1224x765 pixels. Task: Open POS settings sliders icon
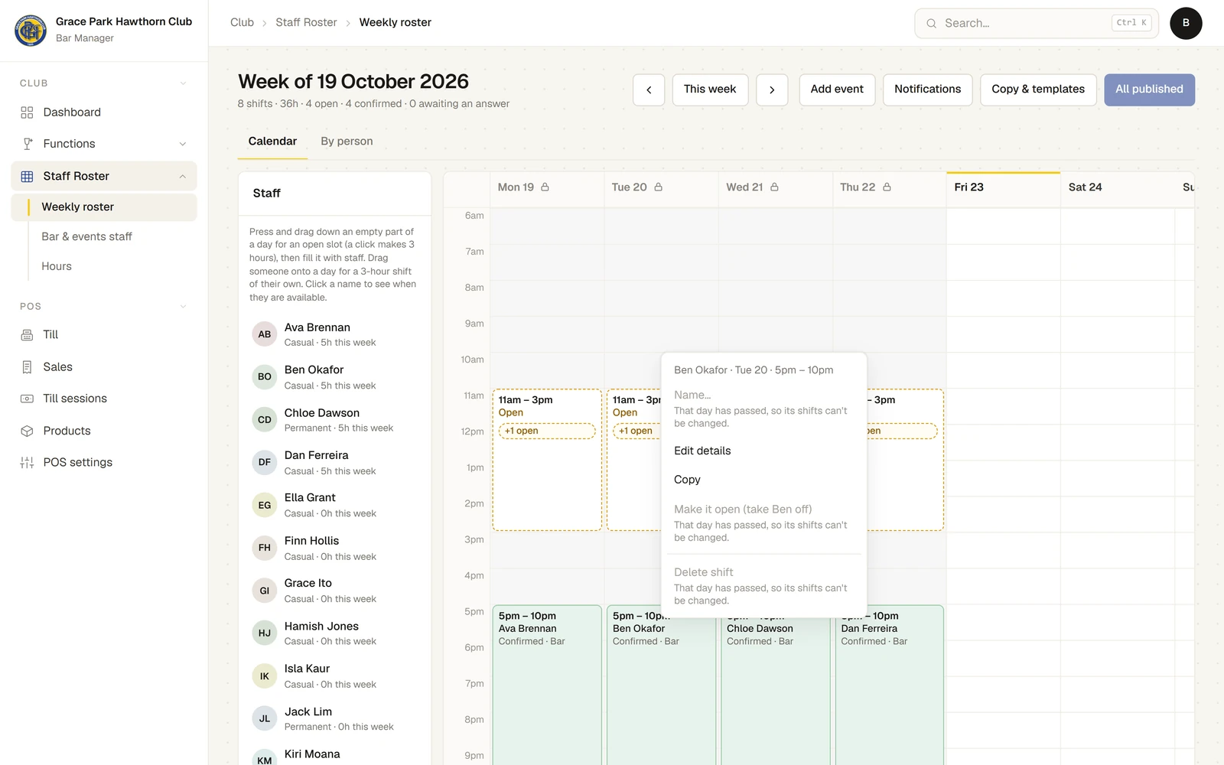point(27,462)
